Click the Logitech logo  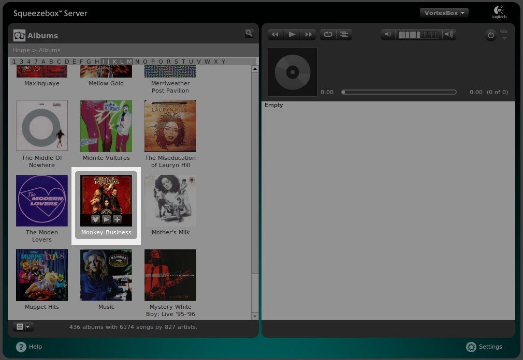click(499, 12)
